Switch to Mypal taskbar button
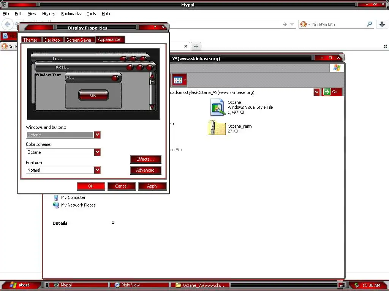The image size is (389, 291). pos(79,285)
